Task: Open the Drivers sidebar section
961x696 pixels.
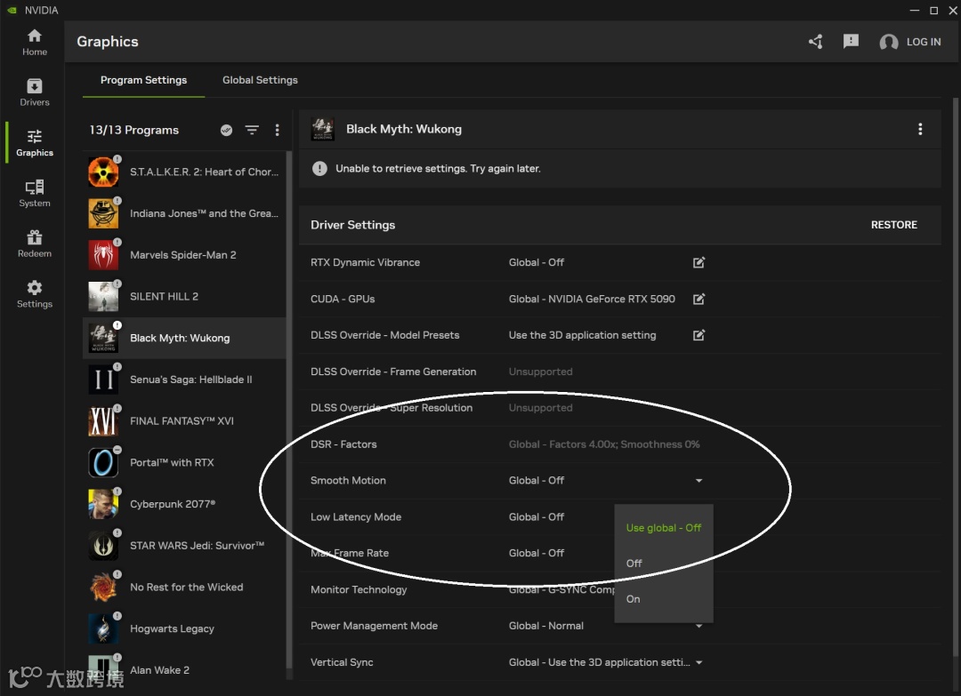Action: [x=35, y=92]
